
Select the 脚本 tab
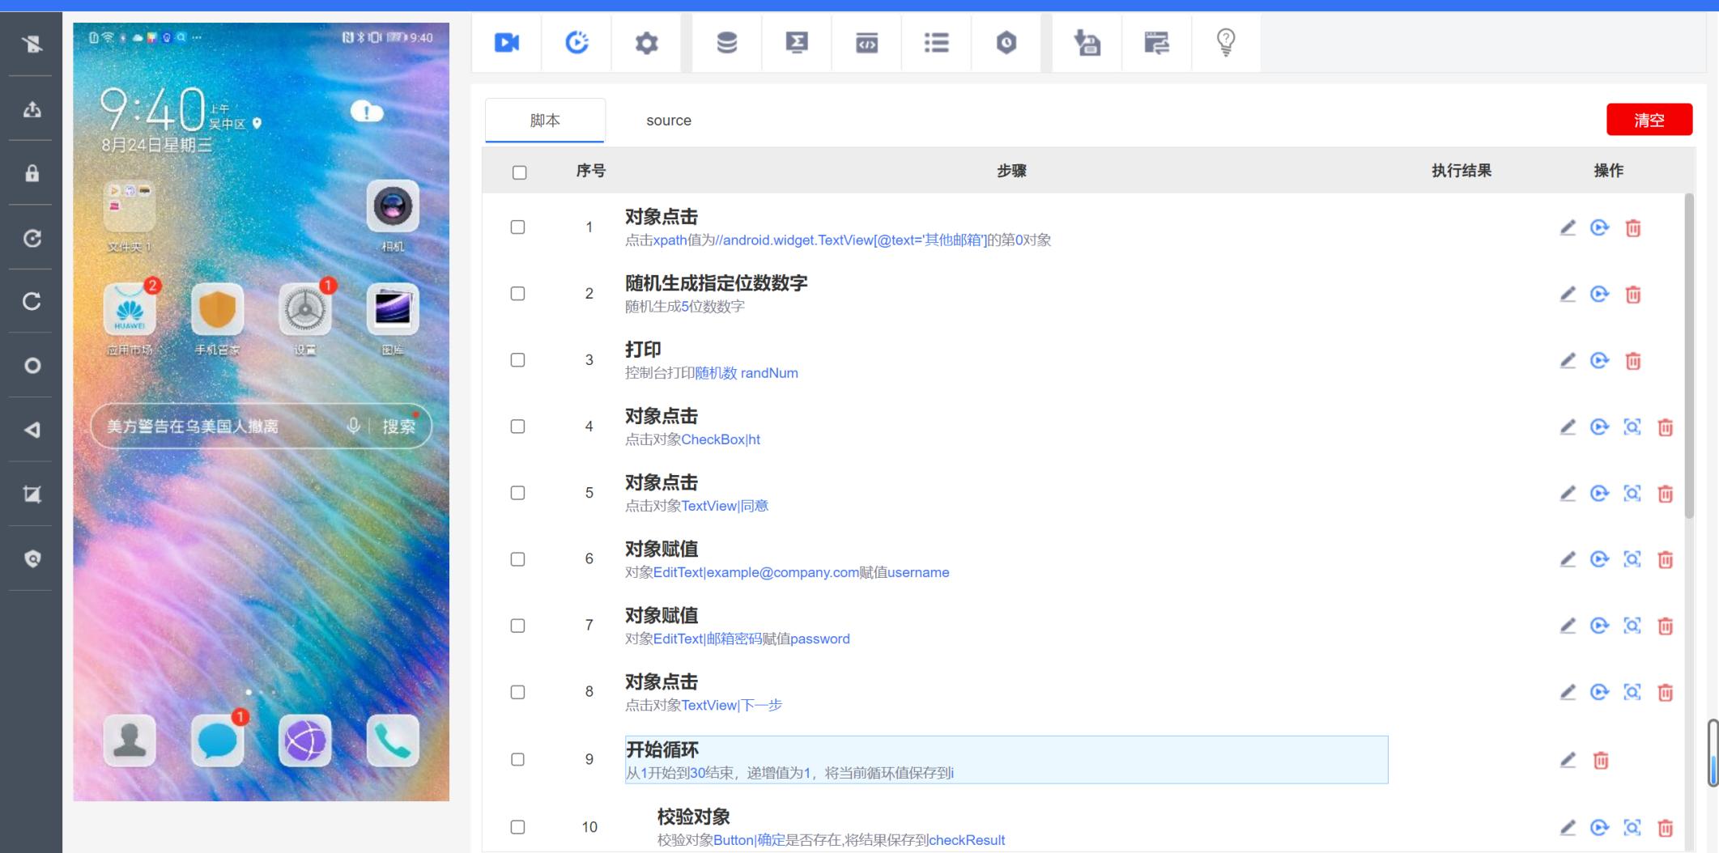pos(545,119)
